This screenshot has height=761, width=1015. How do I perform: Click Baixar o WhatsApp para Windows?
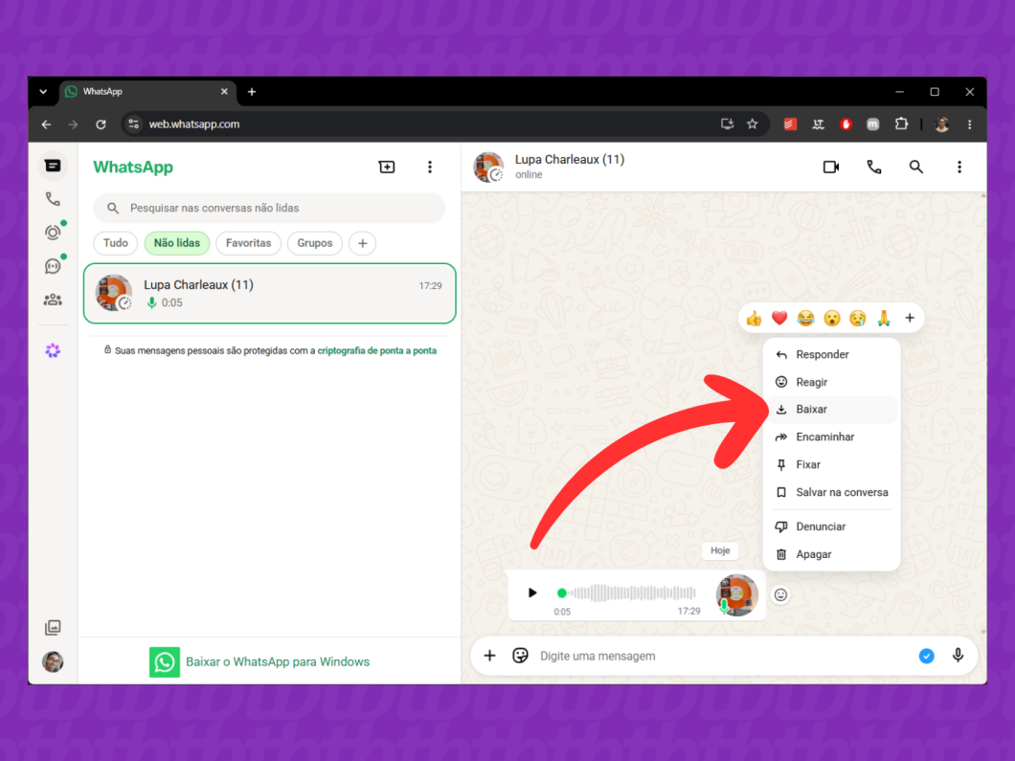click(x=259, y=661)
